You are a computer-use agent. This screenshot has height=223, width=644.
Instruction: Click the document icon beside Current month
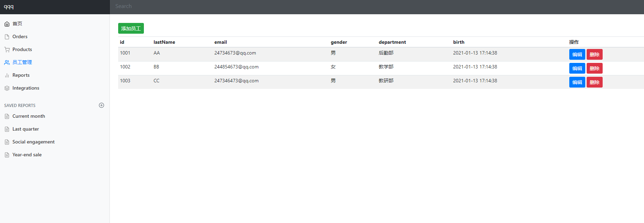7,116
